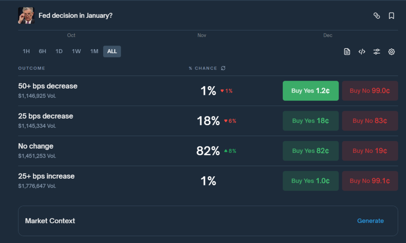Image resolution: width=406 pixels, height=243 pixels.
Task: Choose the 1M time range
Action: tap(94, 51)
